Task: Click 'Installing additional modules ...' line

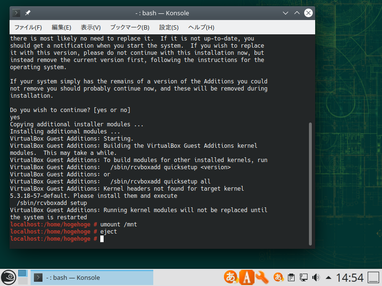Action: pyautogui.click(x=65, y=132)
